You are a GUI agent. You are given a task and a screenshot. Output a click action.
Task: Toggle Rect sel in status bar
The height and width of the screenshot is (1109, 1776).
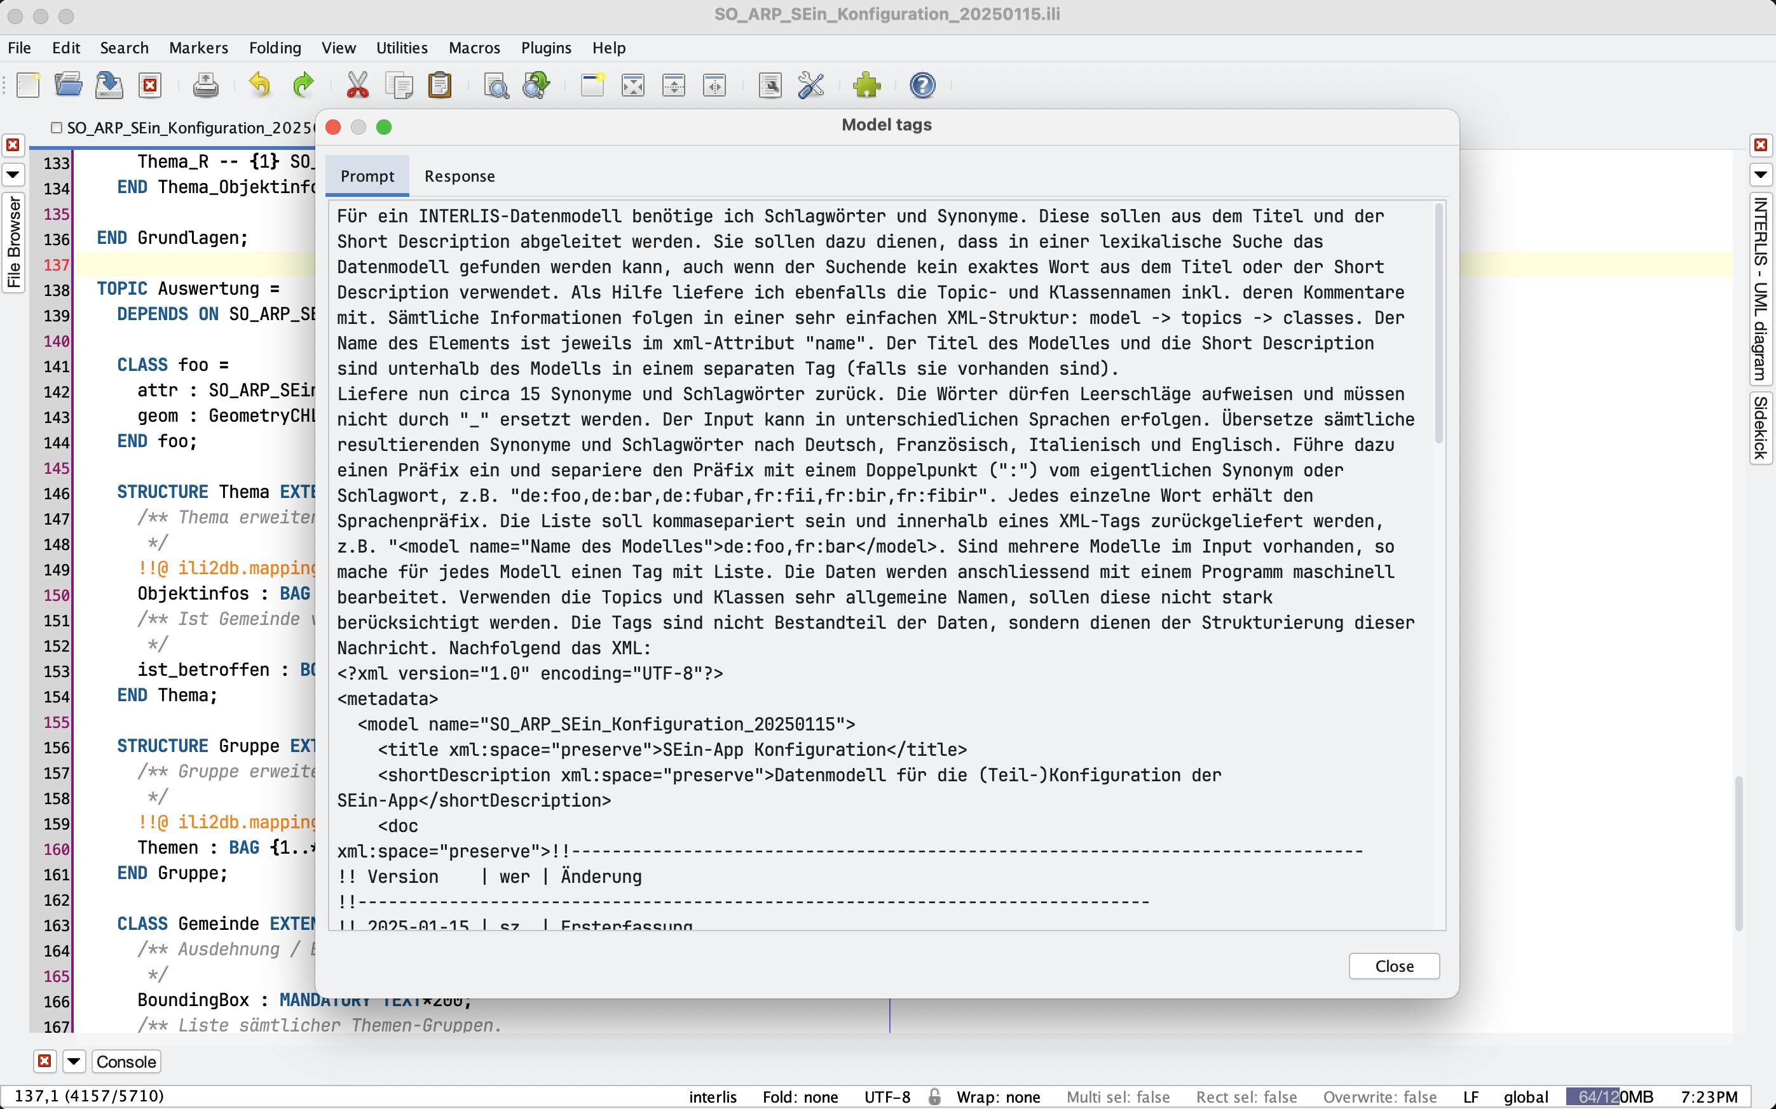1246,1096
